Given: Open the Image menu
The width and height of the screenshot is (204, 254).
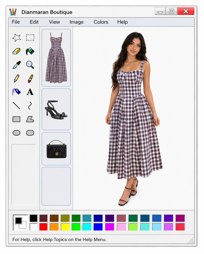Looking at the screenshot, I should [x=77, y=22].
